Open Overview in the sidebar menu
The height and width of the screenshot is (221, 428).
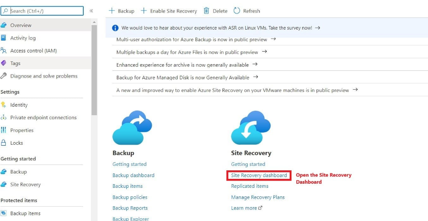click(x=45, y=25)
